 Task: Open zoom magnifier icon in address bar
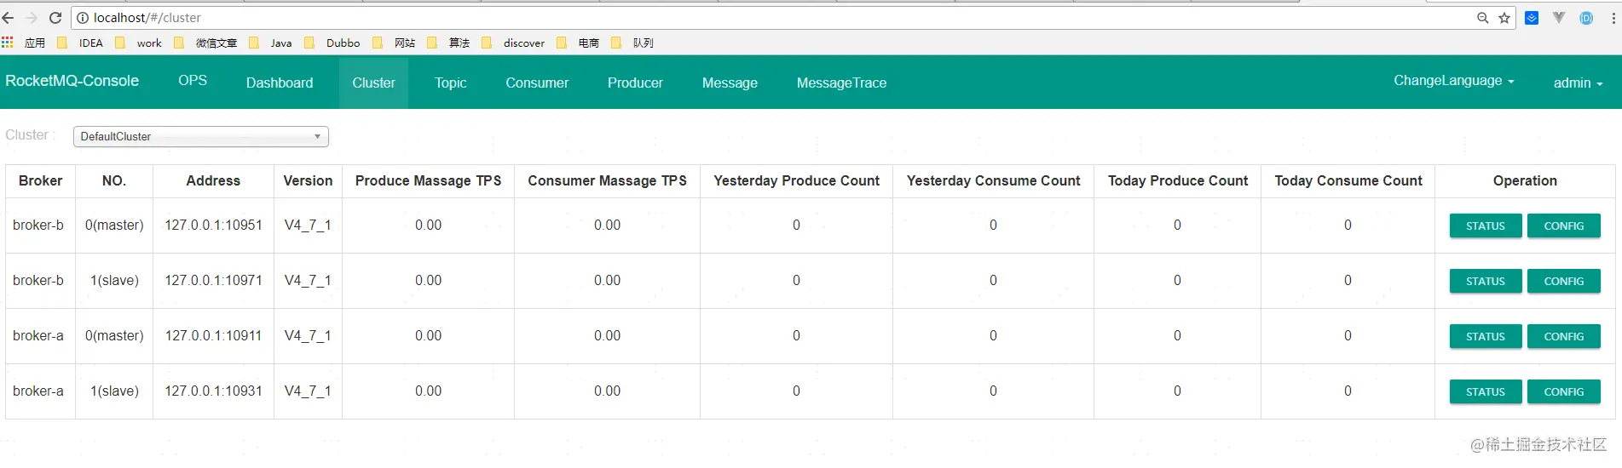[x=1483, y=18]
